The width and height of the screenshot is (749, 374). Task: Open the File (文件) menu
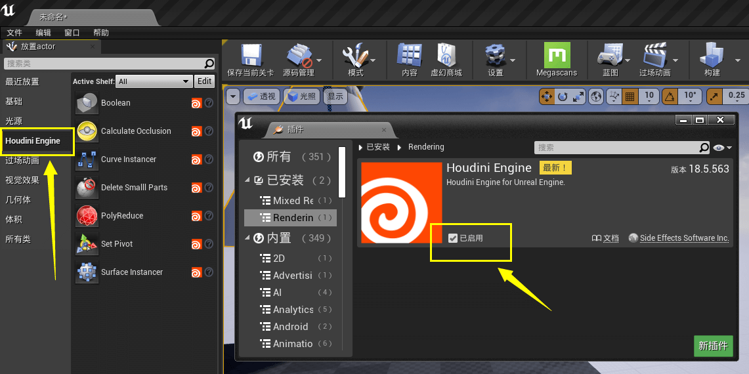point(14,33)
